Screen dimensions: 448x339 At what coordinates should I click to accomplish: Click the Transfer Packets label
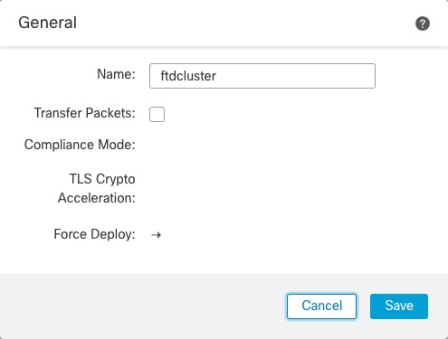click(84, 113)
